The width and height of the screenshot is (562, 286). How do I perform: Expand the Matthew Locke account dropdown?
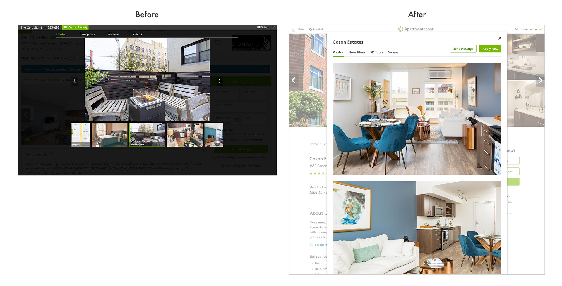(x=528, y=29)
